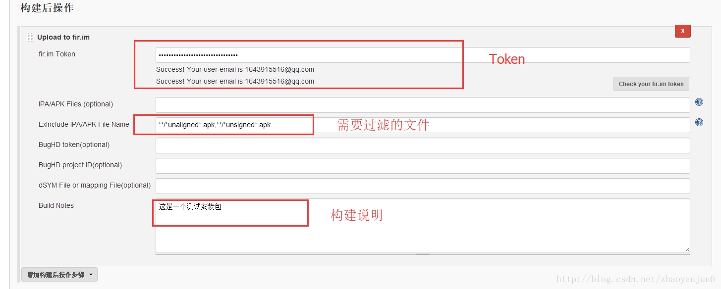Viewport: 721px width, 289px height.
Task: Click the 'Upload to fir.im' heading
Action: [63, 37]
